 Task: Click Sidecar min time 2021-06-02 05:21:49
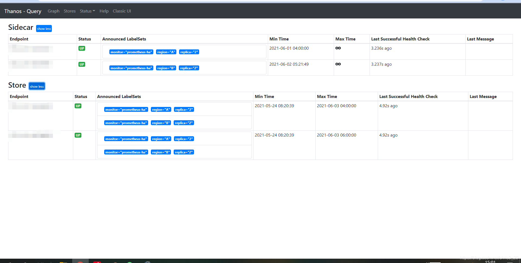[x=289, y=64]
